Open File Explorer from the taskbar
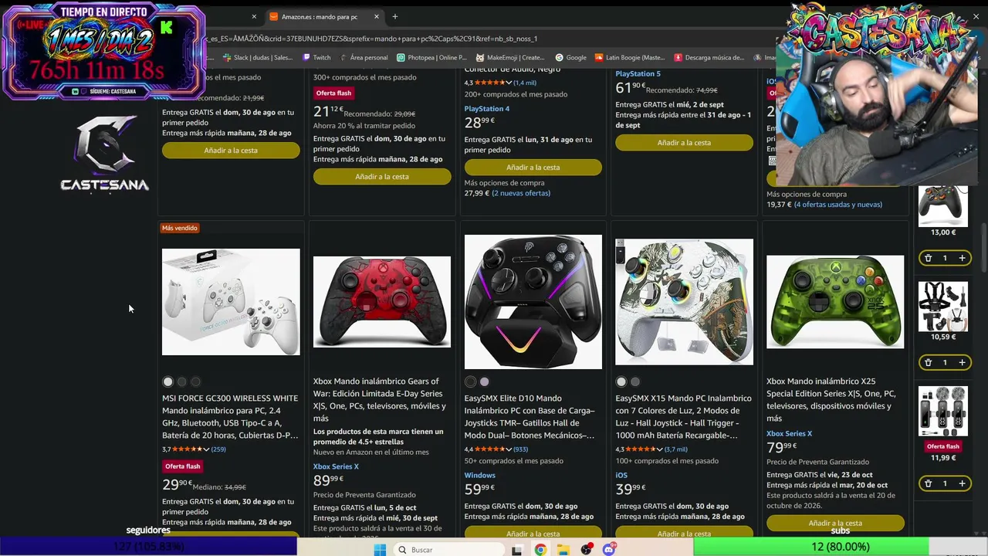988x556 pixels. pyautogui.click(x=563, y=550)
